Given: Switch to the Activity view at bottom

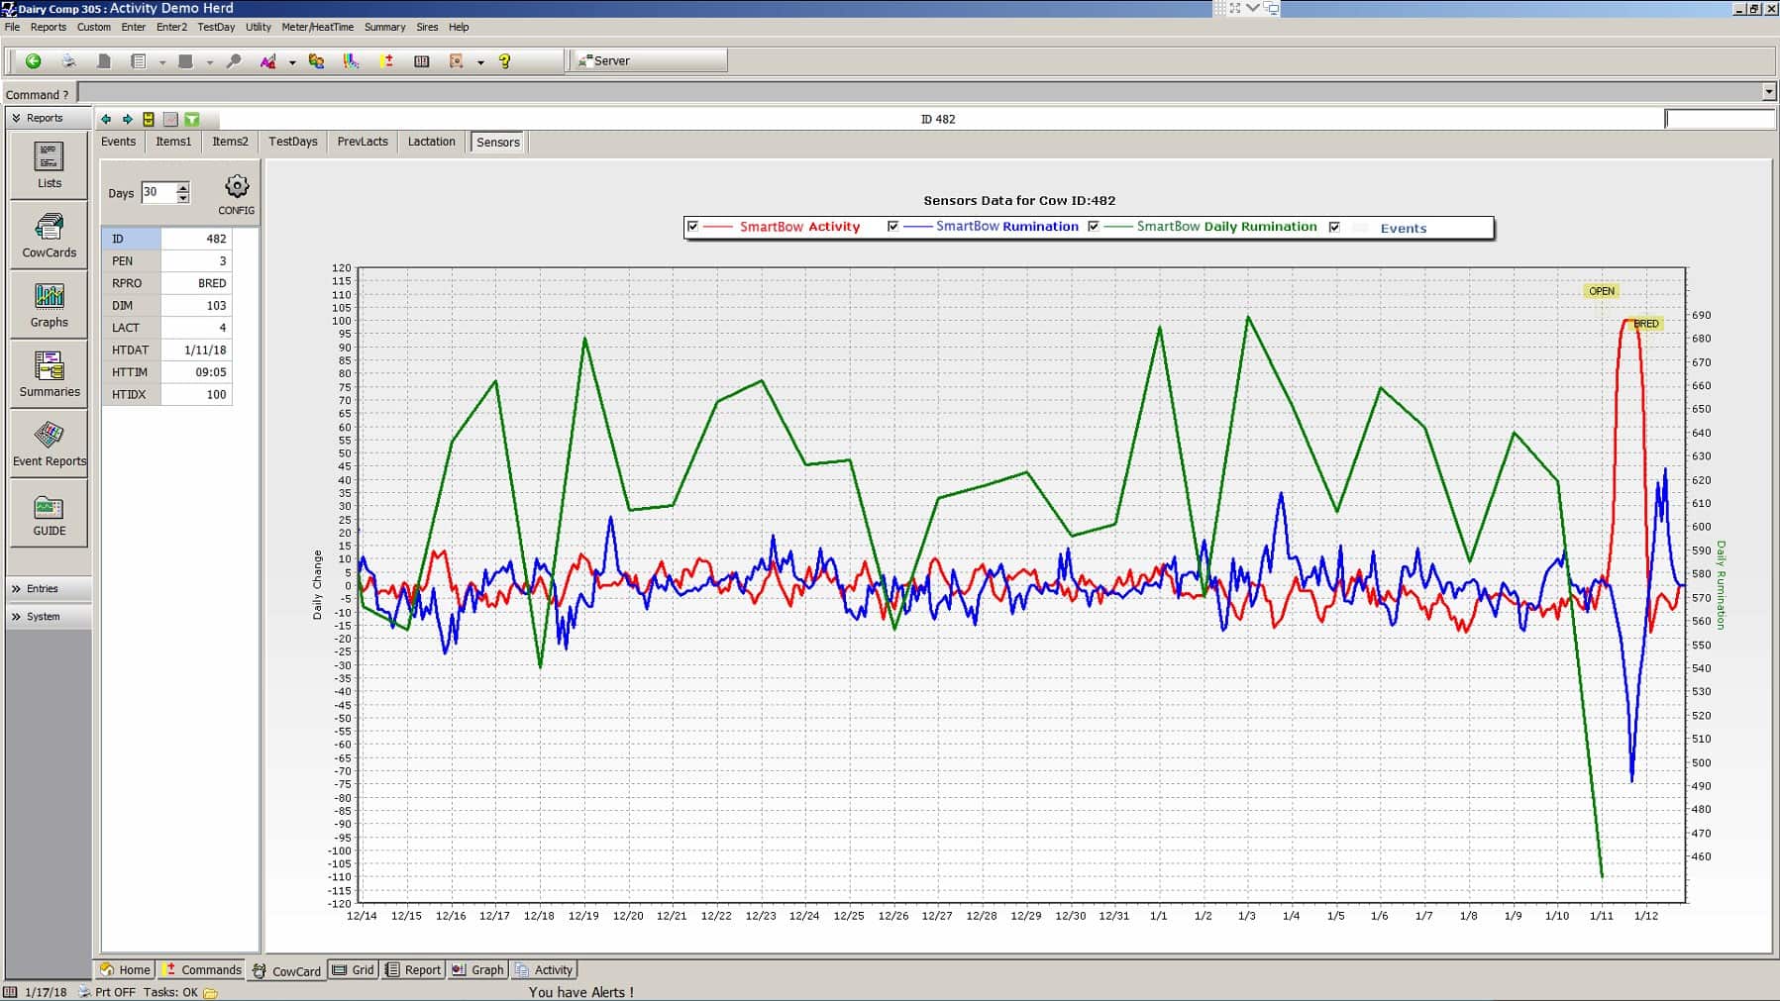Looking at the screenshot, I should tap(545, 969).
